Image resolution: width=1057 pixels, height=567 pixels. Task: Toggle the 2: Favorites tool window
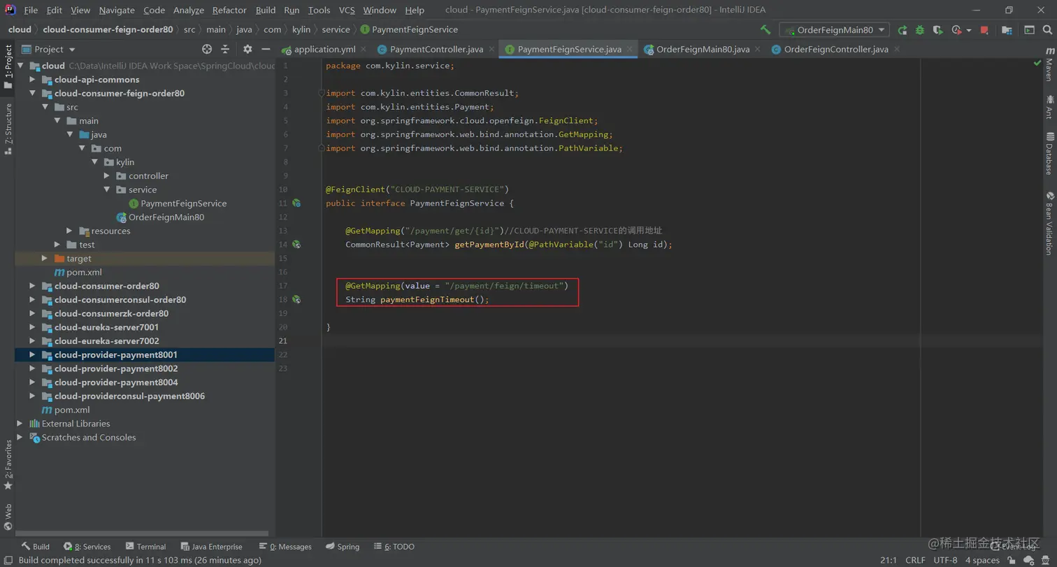[8, 465]
